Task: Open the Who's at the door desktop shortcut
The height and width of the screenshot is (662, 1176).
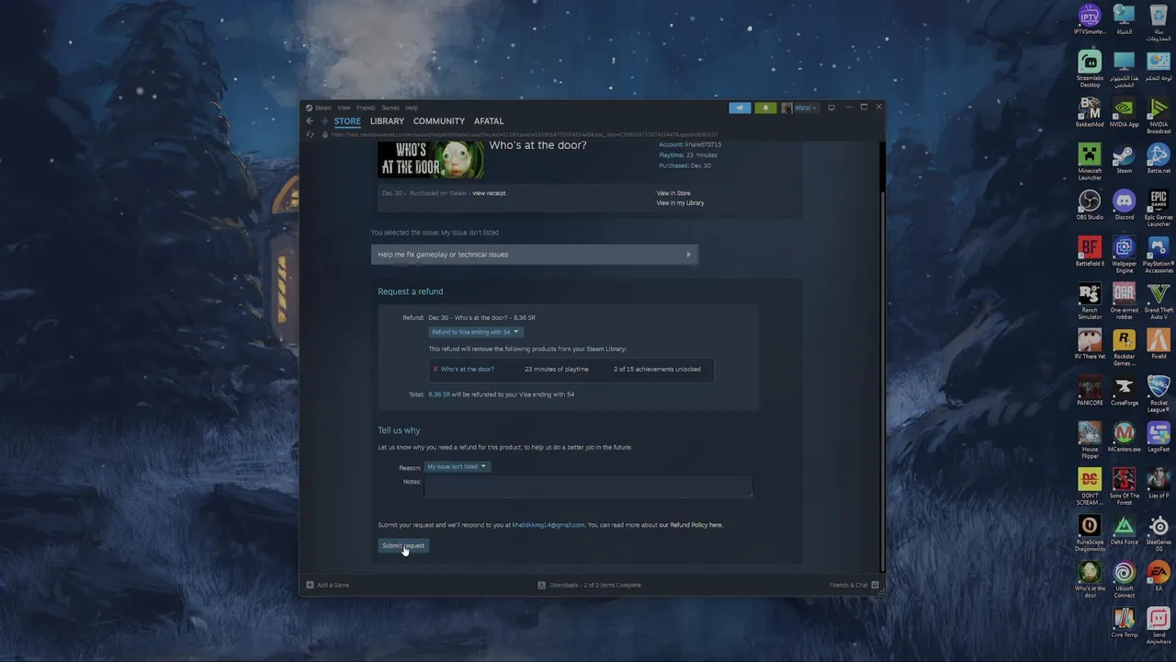Action: 1090,579
